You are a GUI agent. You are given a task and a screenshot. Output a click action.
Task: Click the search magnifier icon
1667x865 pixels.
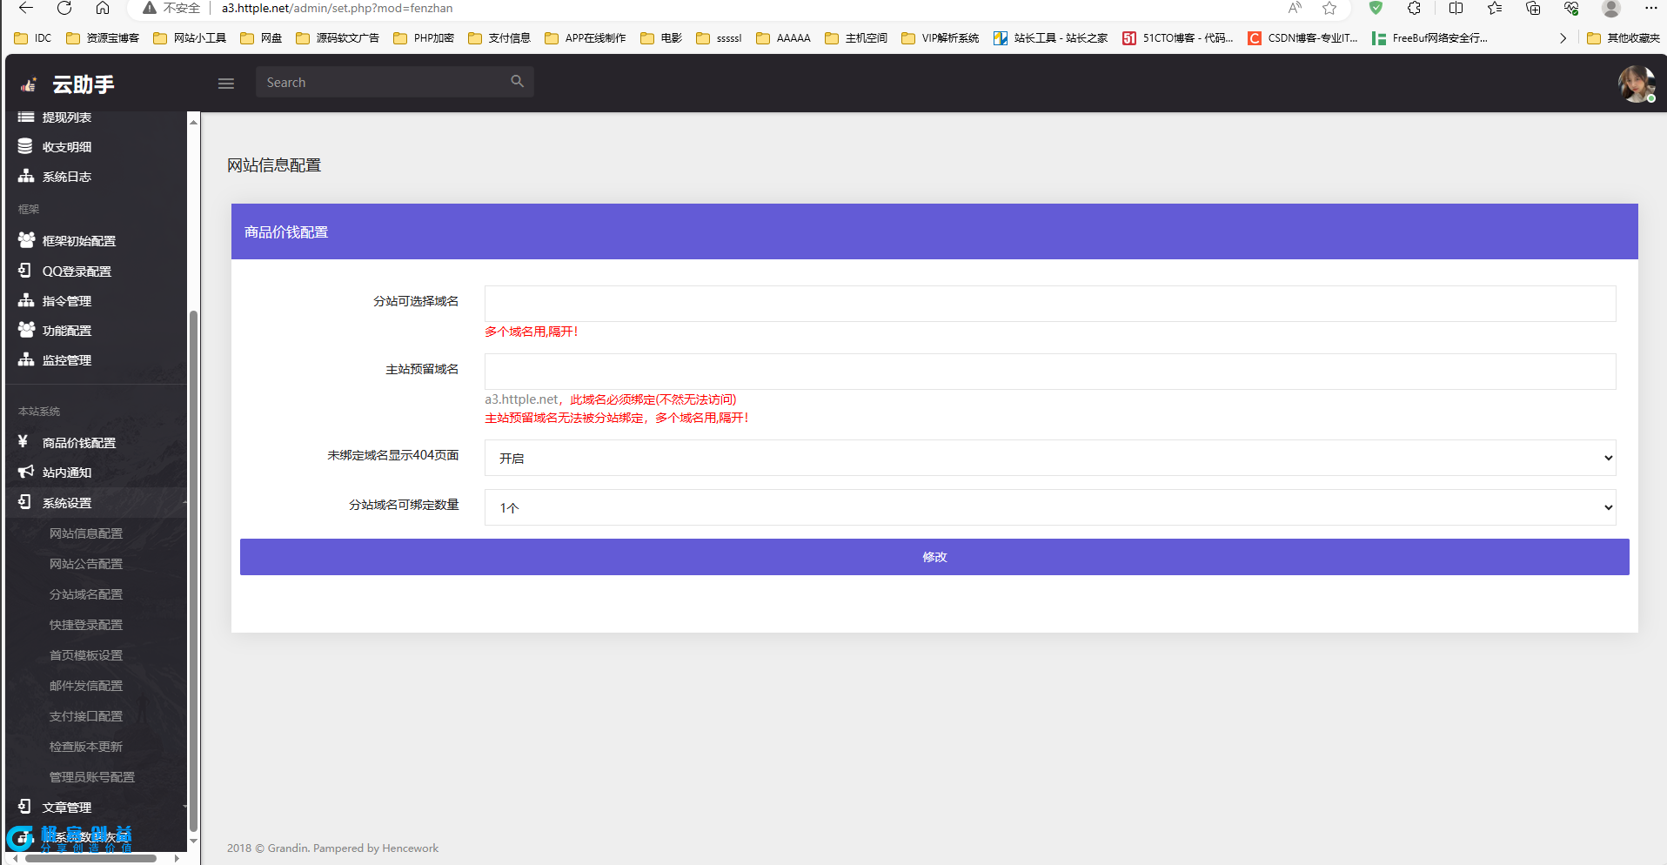point(517,82)
